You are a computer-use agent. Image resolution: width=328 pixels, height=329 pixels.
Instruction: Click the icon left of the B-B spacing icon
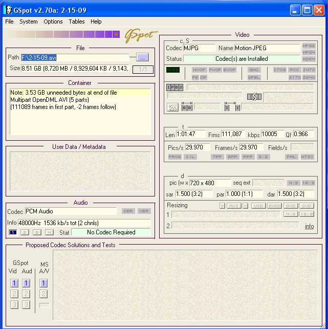click(172, 107)
